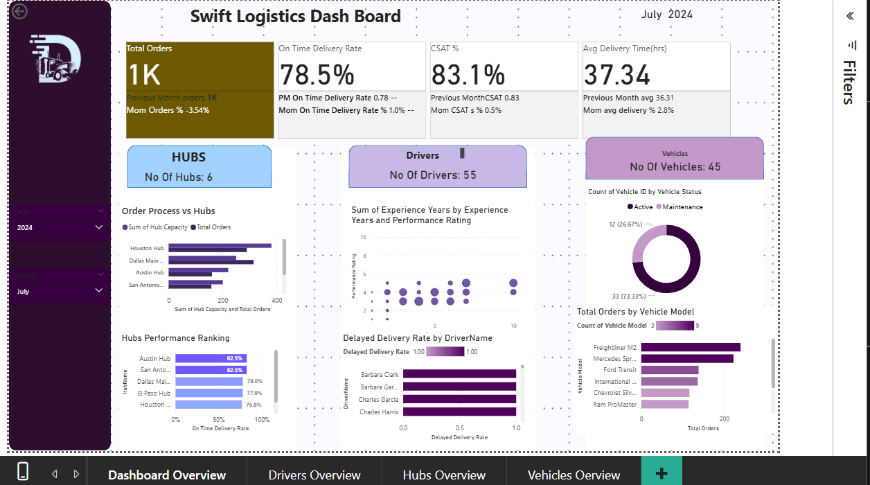Click the Swift Logistics truck logo

point(55,59)
